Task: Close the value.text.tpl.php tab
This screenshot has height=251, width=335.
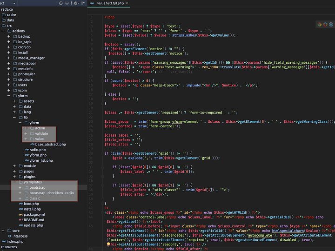Action: (x=127, y=3)
